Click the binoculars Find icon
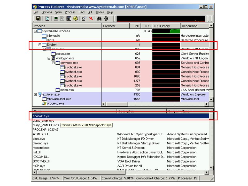Screen dimensions: 248x186 click(x=99, y=19)
